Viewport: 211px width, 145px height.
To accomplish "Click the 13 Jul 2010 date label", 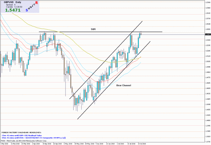I will [131, 144].
